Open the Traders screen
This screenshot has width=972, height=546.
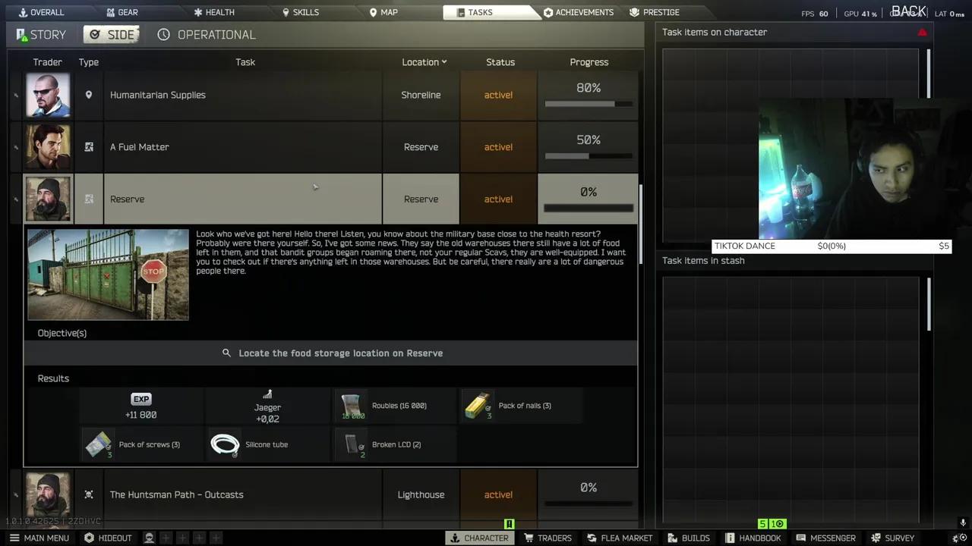tap(548, 538)
